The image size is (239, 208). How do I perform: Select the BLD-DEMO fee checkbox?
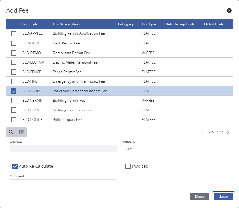(14, 53)
